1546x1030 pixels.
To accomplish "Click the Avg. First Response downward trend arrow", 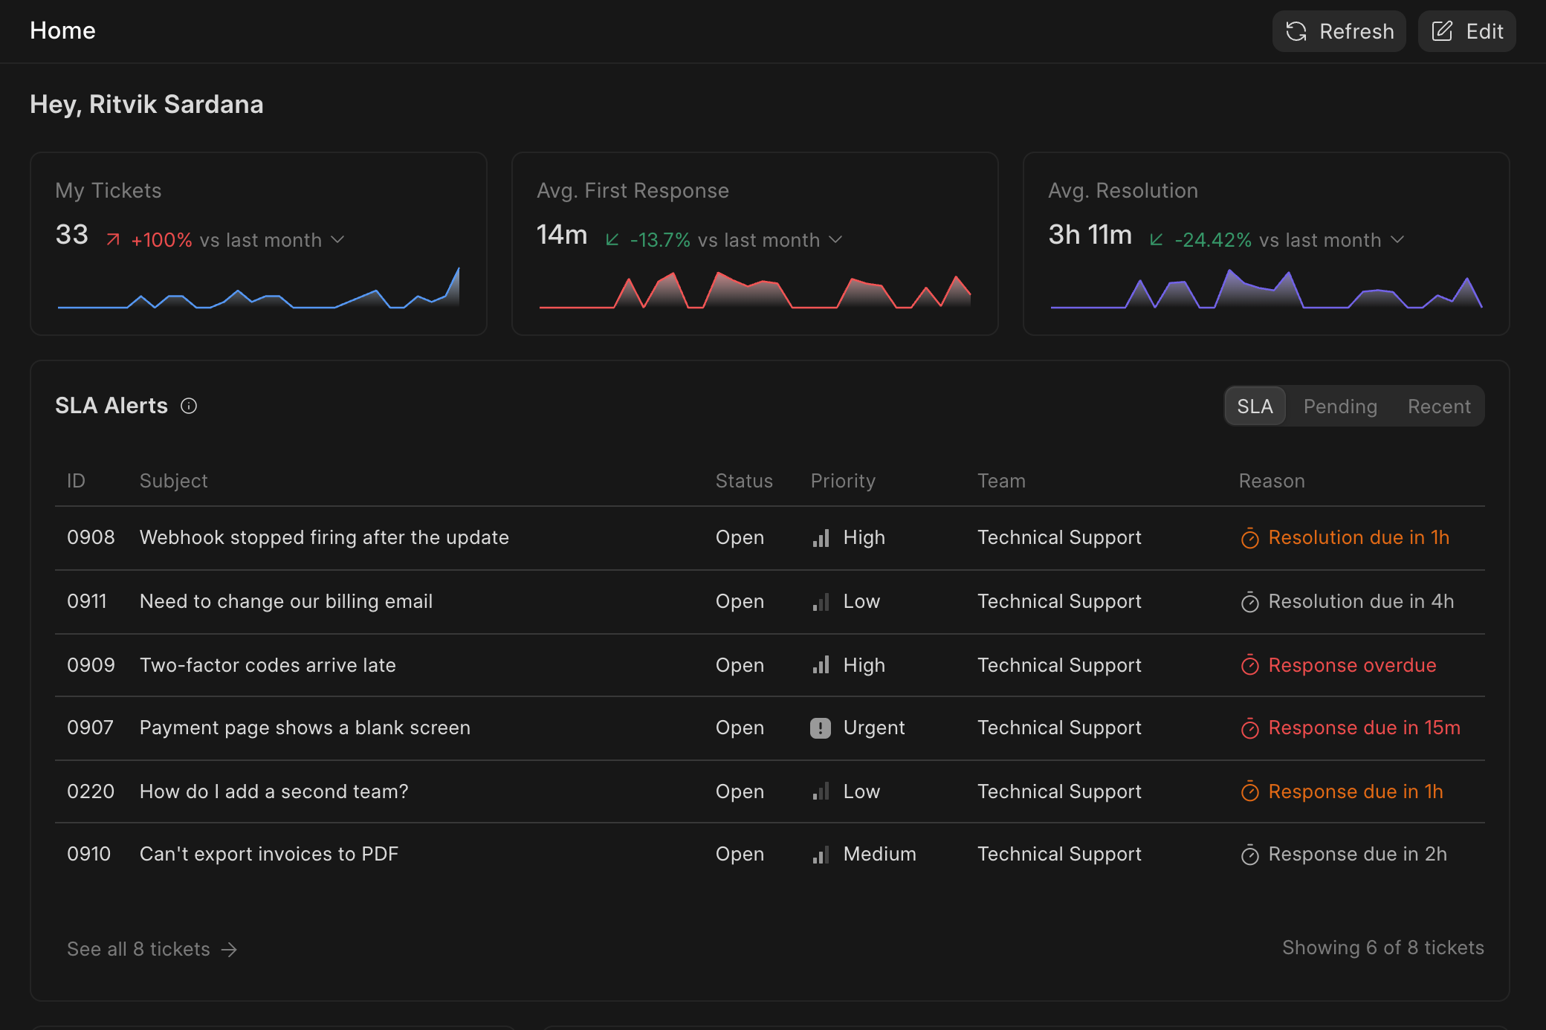I will tap(612, 239).
